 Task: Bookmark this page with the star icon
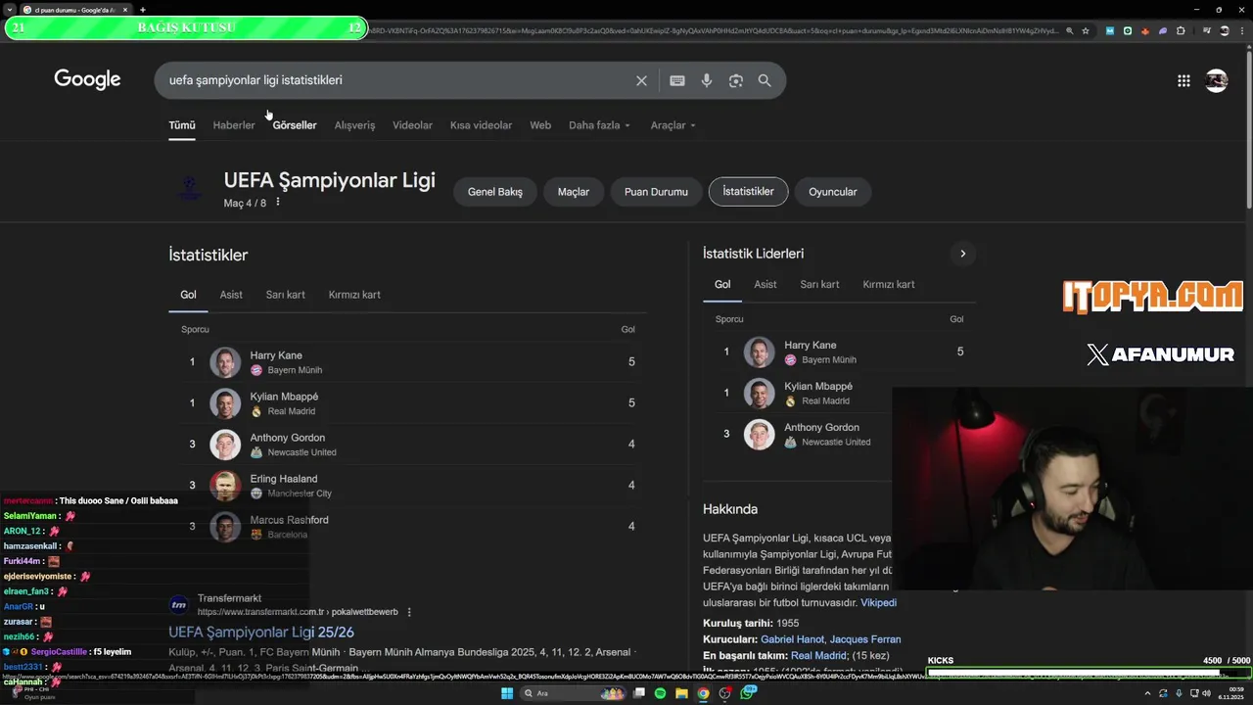coord(1086,30)
